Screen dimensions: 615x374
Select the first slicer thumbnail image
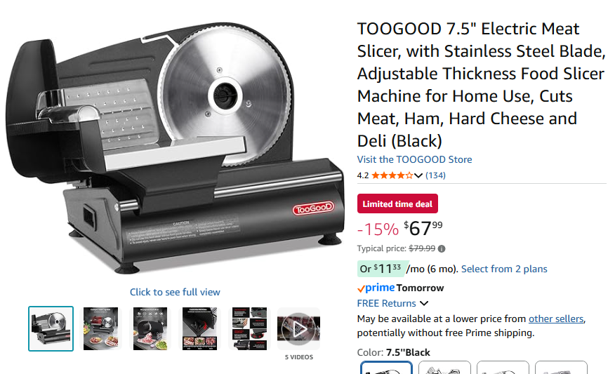(51, 328)
